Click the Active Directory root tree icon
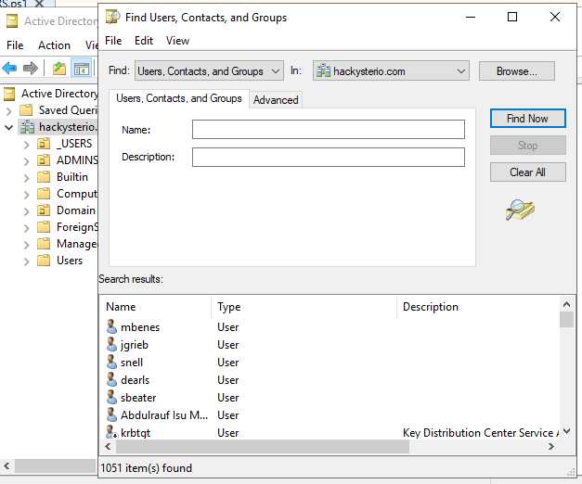 10,94
